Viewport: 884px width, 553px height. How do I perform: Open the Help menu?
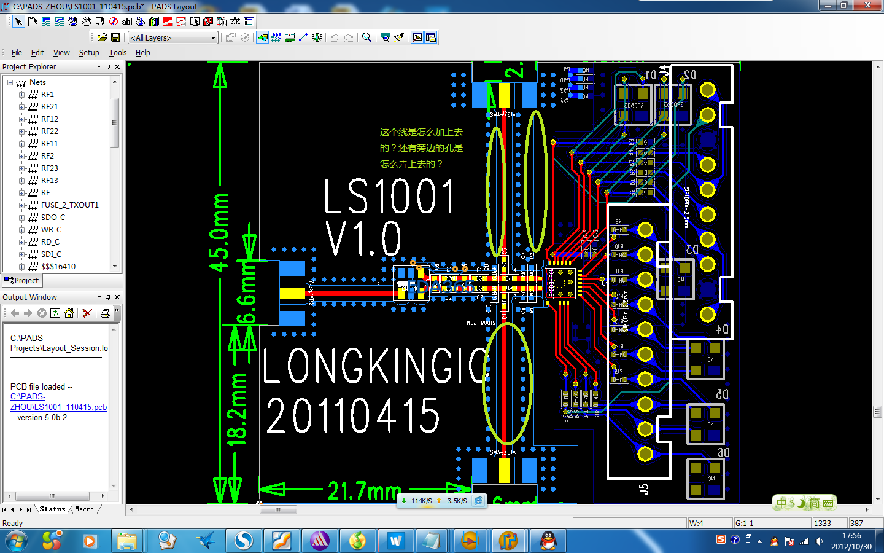click(x=143, y=53)
